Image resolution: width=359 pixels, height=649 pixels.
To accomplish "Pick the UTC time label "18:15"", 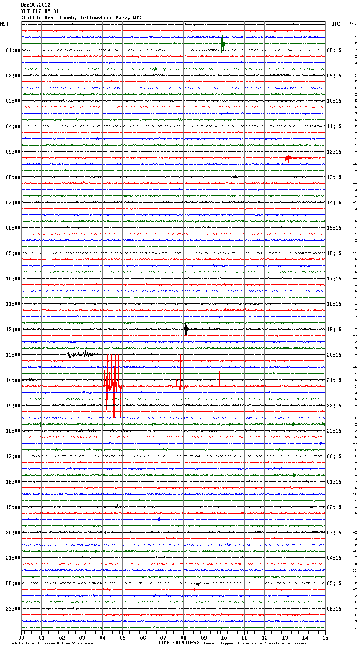I will click(334, 304).
